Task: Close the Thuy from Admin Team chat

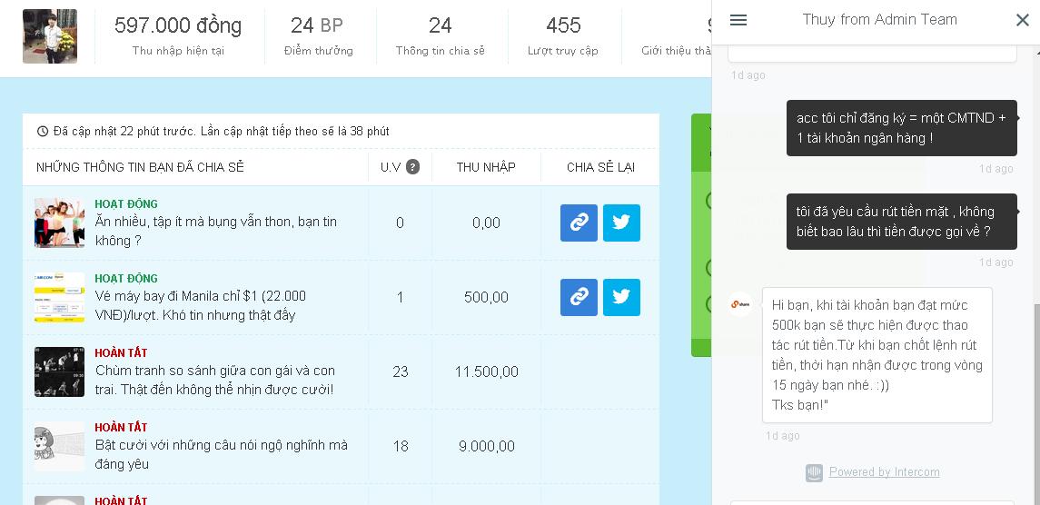Action: click(x=1022, y=20)
